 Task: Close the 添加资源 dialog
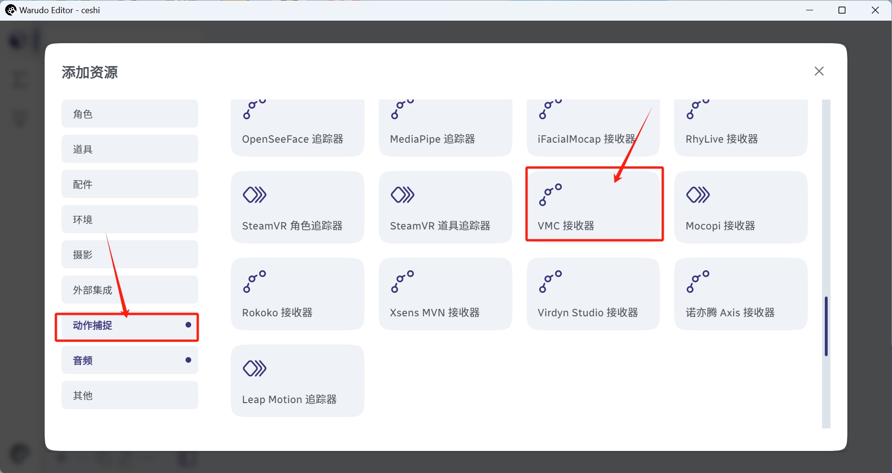(x=819, y=71)
